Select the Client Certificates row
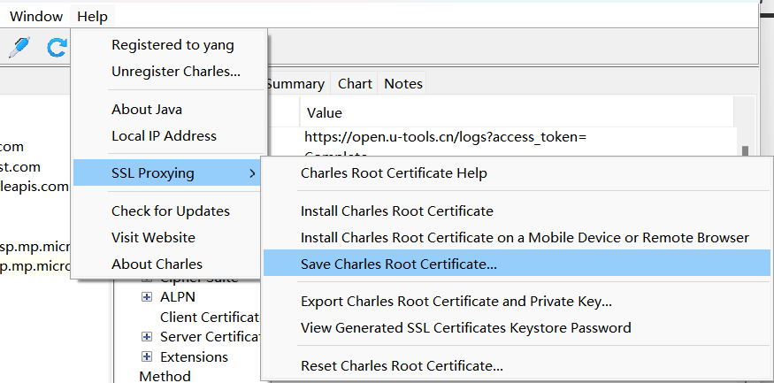 point(211,317)
